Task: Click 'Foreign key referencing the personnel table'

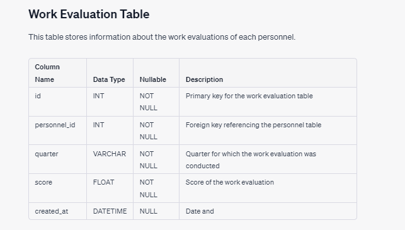Action: [x=253, y=125]
